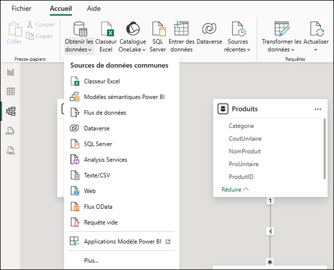Choose Modèles sémantiques Power BI
The height and width of the screenshot is (270, 334).
[121, 97]
